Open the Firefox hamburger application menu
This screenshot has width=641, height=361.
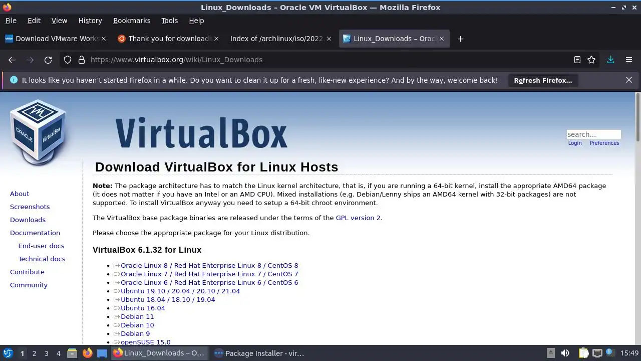[629, 60]
